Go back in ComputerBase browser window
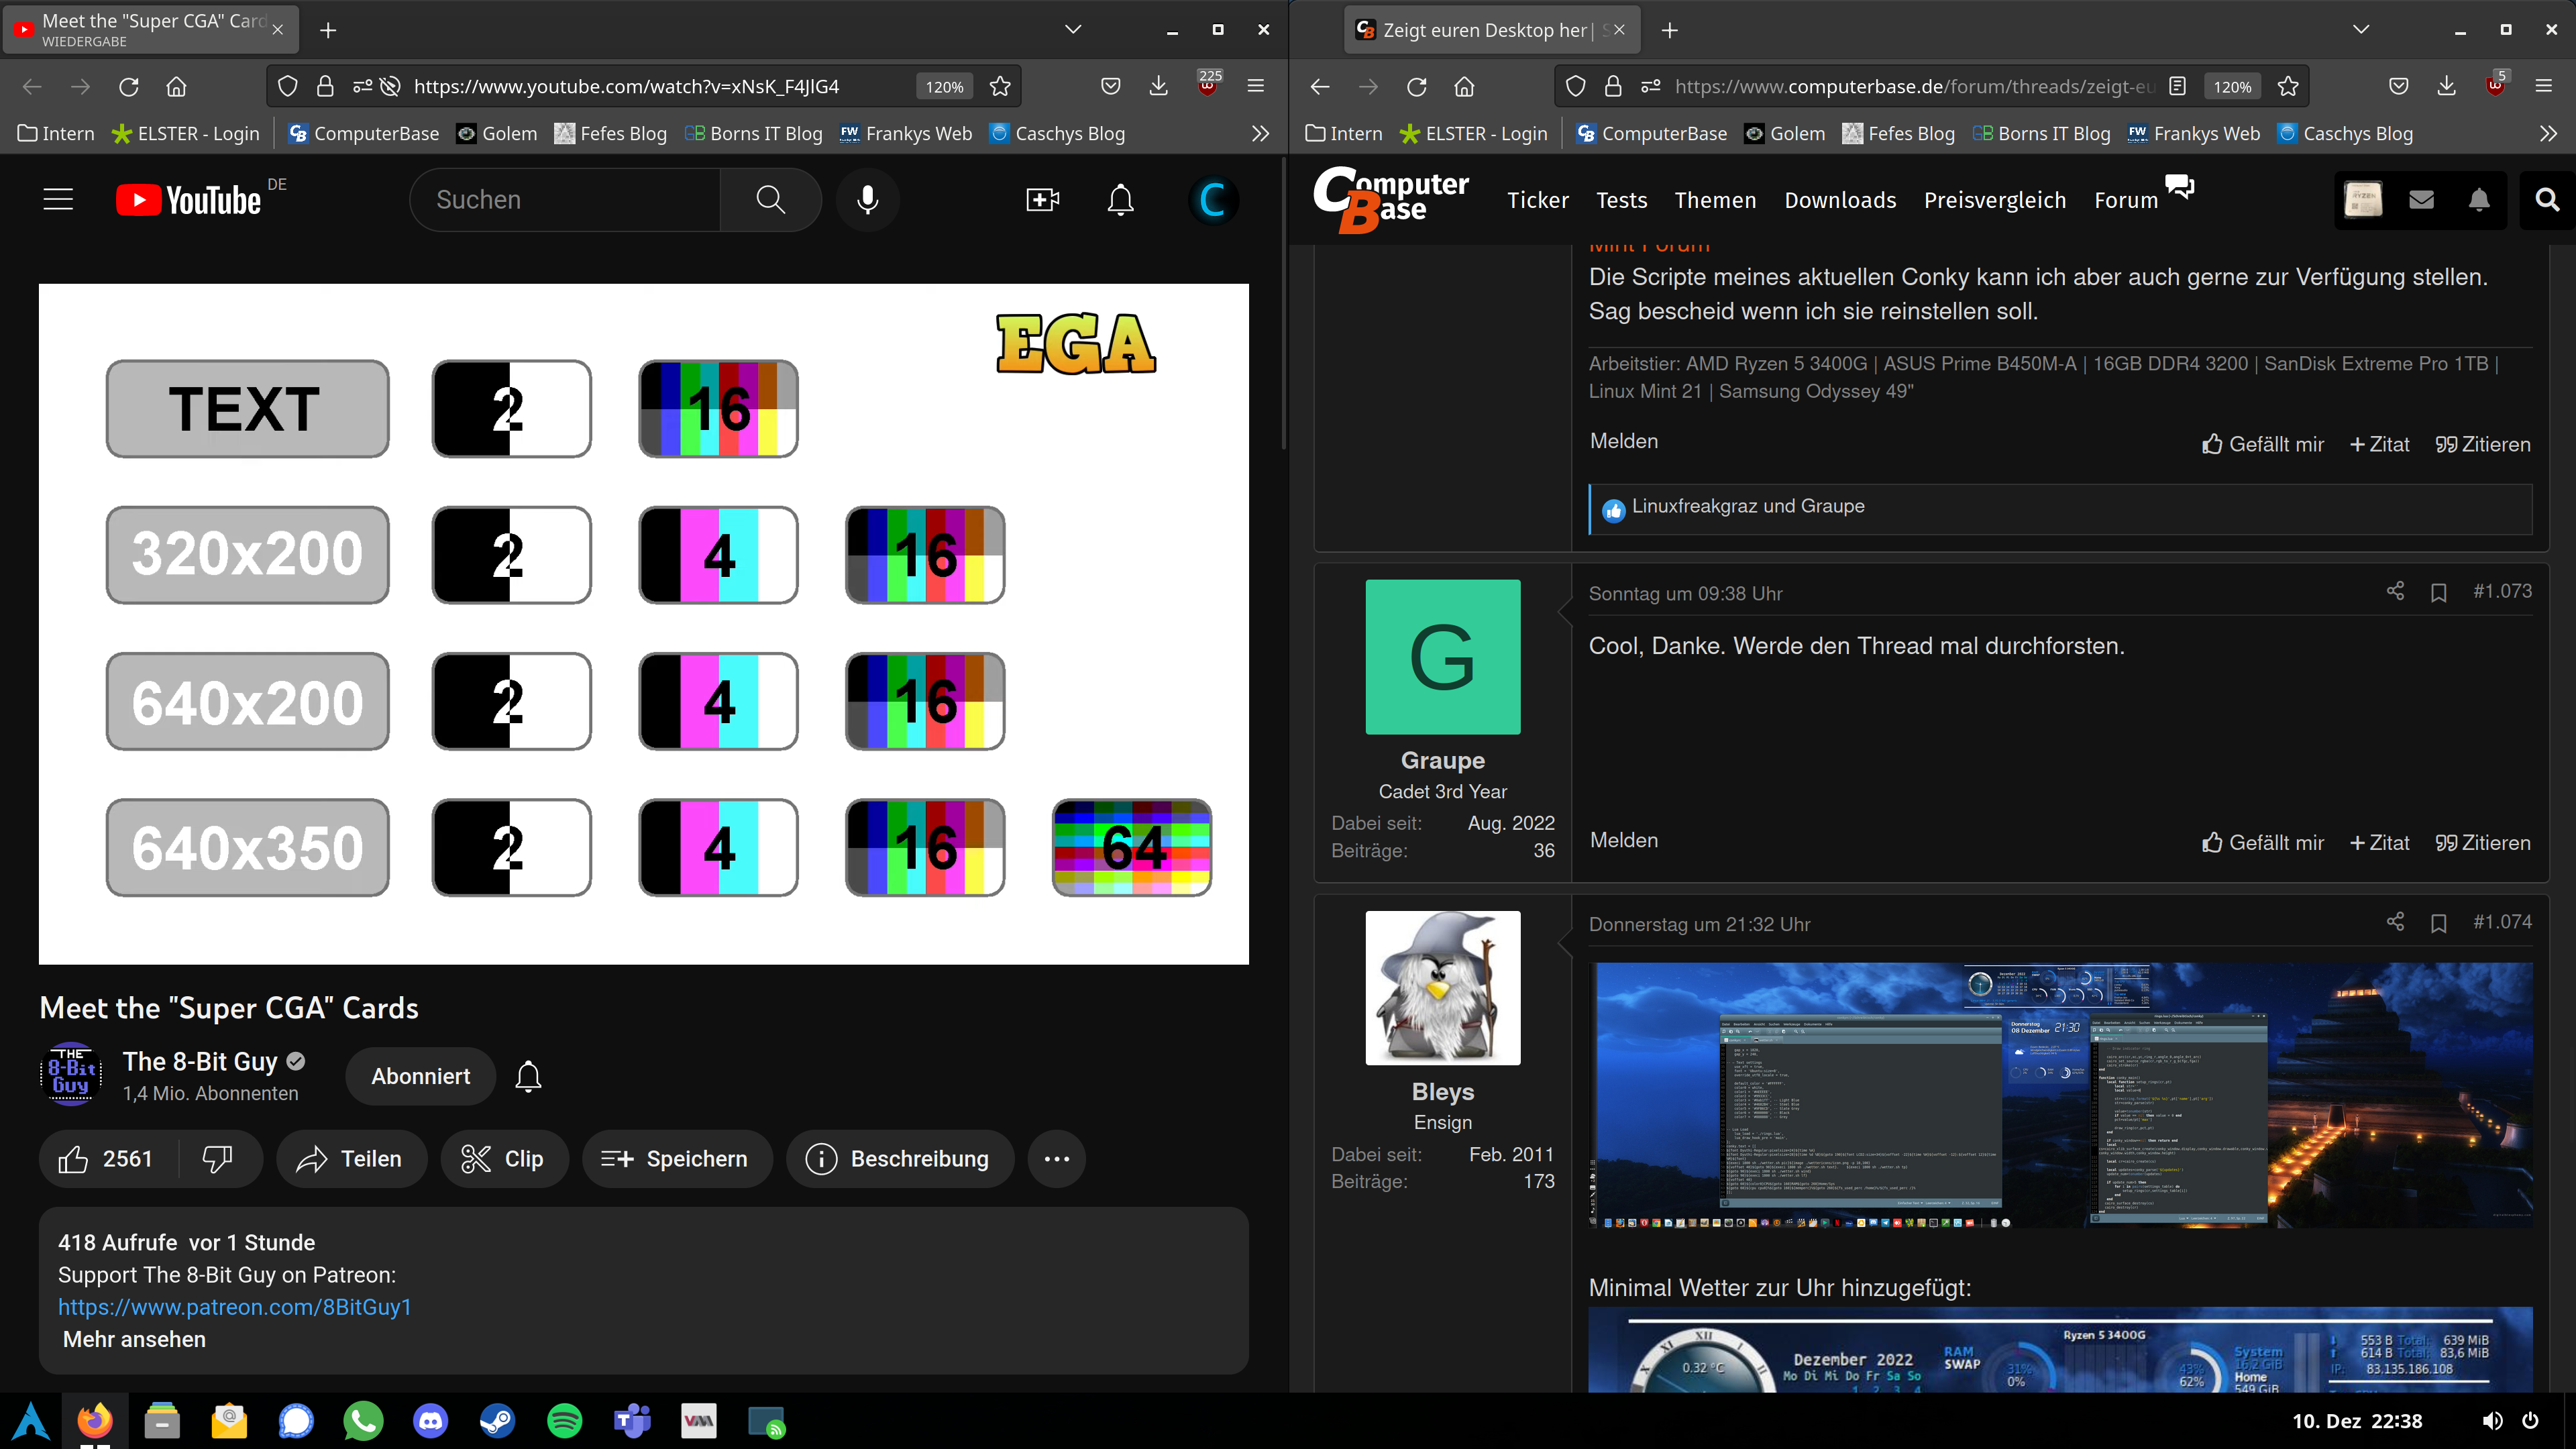Viewport: 2576px width, 1449px height. click(1320, 87)
